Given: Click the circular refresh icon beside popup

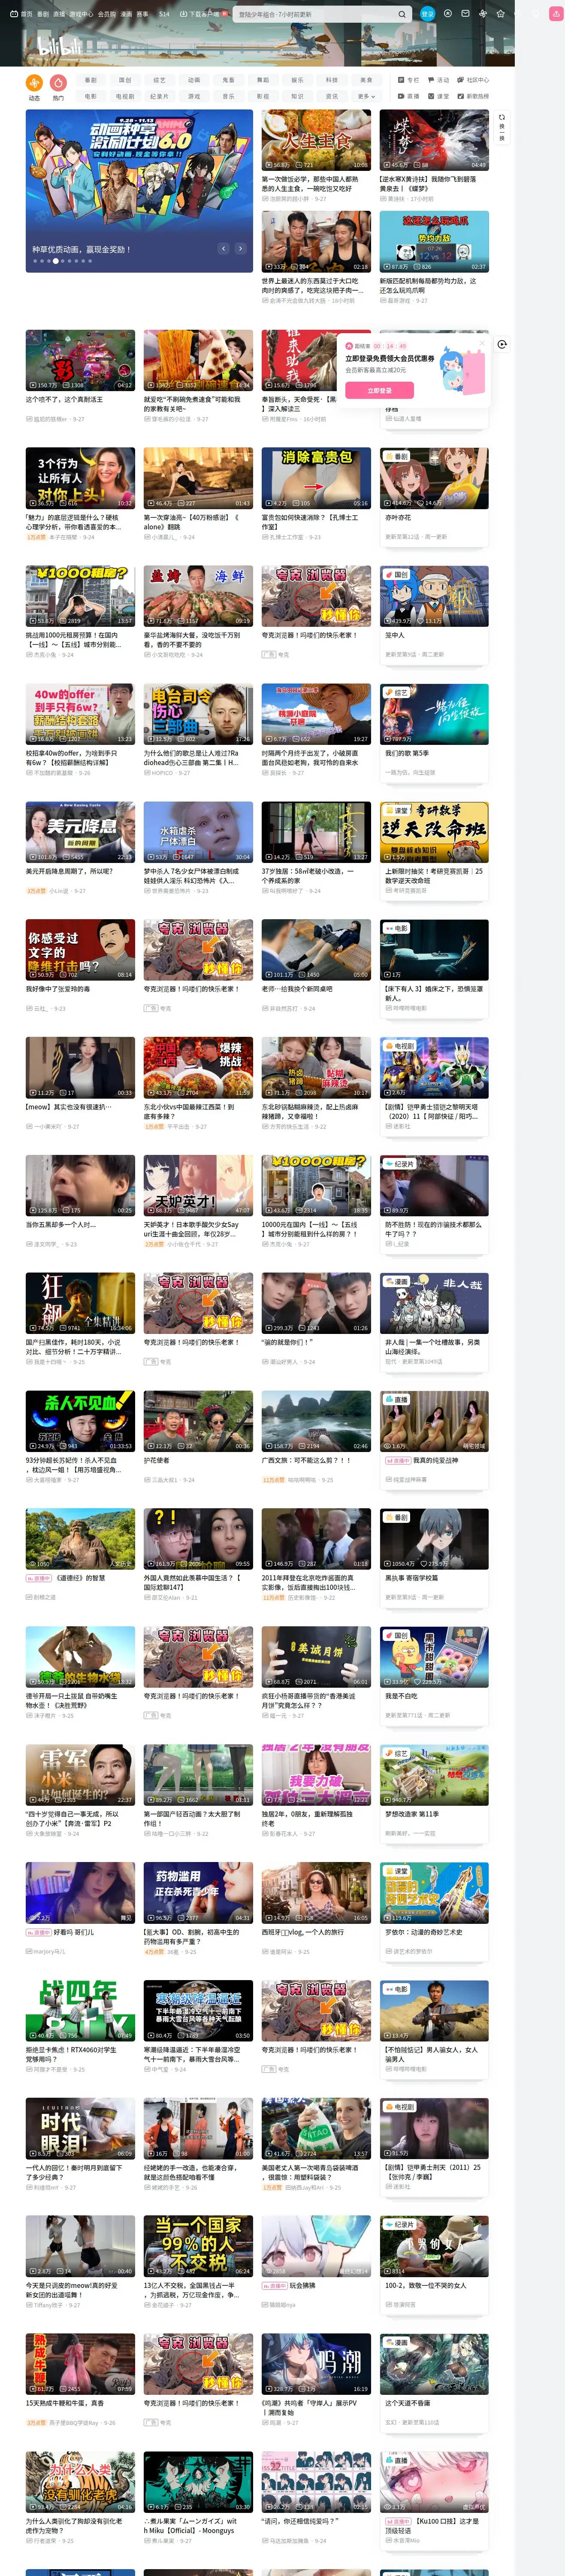Looking at the screenshot, I should click(502, 344).
